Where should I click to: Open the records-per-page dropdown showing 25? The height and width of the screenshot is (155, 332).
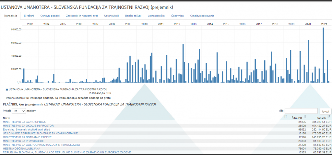(18, 111)
